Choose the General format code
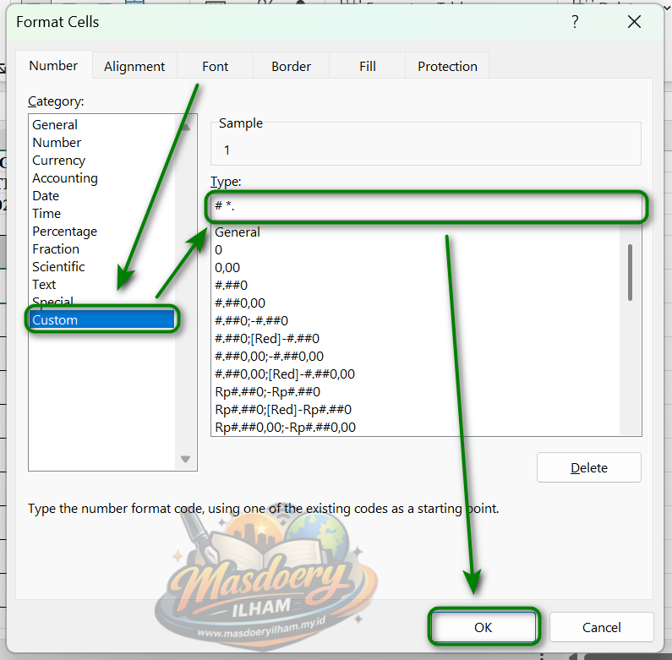Viewport: 672px width, 660px height. coord(238,232)
